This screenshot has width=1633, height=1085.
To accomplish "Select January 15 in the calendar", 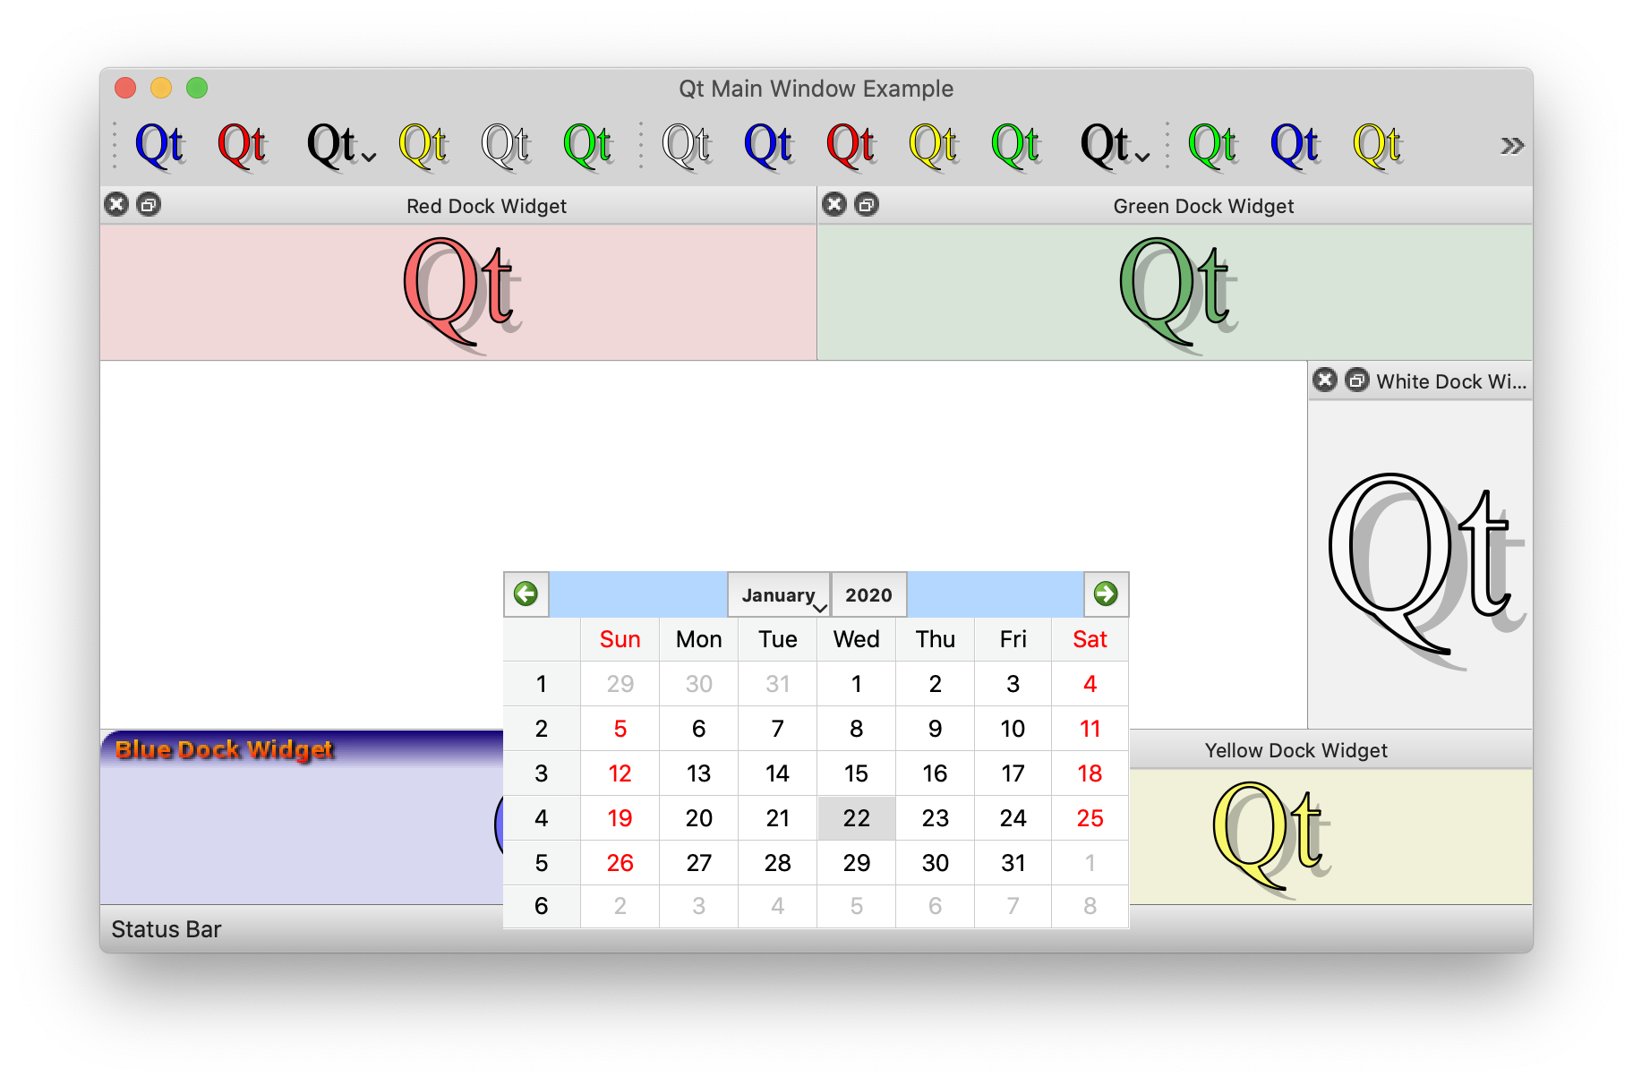I will (856, 773).
